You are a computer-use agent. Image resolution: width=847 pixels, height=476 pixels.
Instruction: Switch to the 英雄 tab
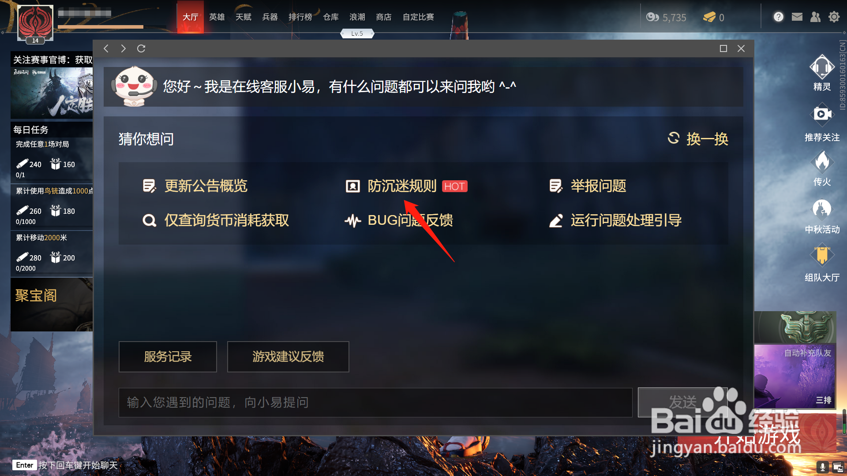click(217, 17)
